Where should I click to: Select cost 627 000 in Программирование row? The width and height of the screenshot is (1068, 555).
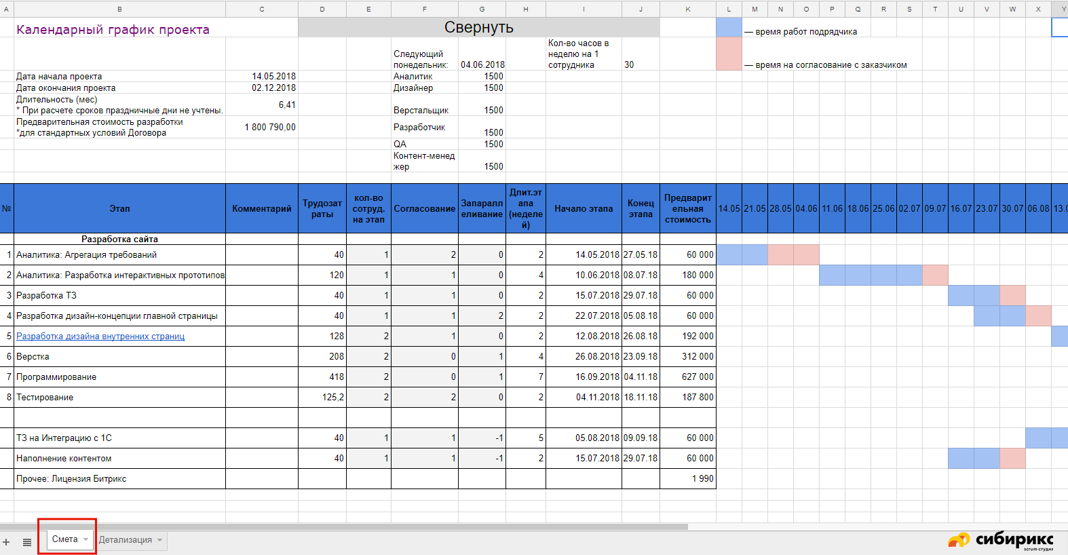tap(688, 377)
